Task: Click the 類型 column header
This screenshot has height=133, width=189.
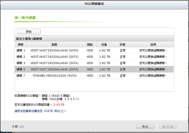Action: point(90,44)
